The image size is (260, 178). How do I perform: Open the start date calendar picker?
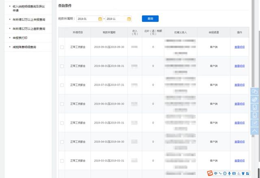pos(100,19)
